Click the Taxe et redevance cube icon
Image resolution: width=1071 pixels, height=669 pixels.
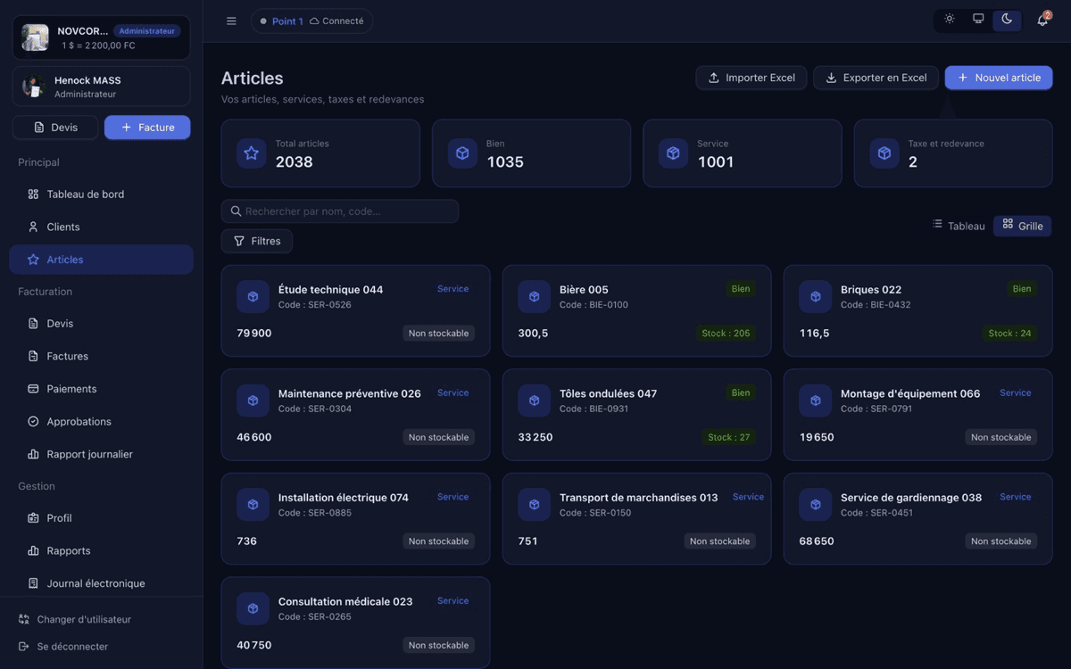point(884,153)
